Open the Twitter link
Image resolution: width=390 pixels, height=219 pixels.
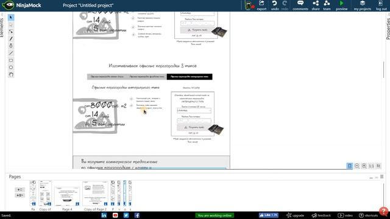[126, 215]
